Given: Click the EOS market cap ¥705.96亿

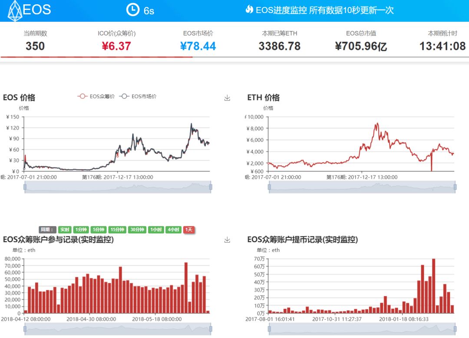Looking at the screenshot, I should point(361,46).
